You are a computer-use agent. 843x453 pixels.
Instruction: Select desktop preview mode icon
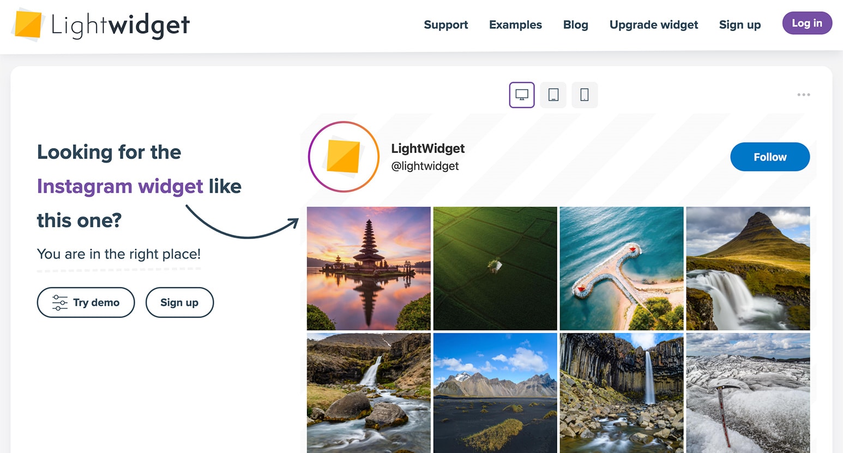coord(522,95)
